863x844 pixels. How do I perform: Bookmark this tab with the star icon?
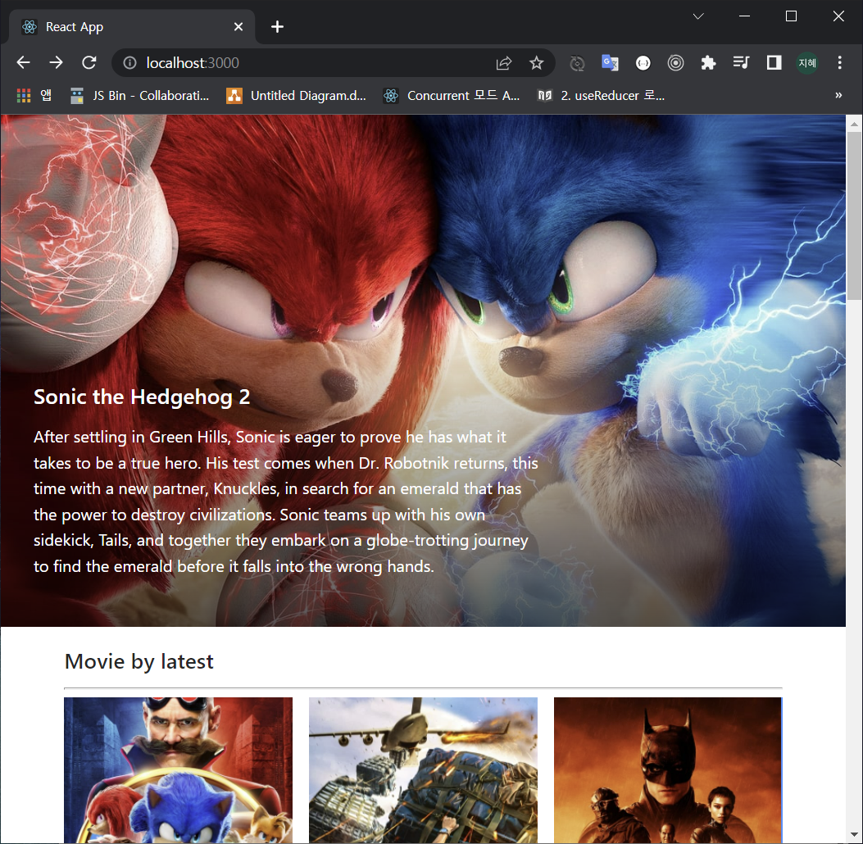(536, 63)
